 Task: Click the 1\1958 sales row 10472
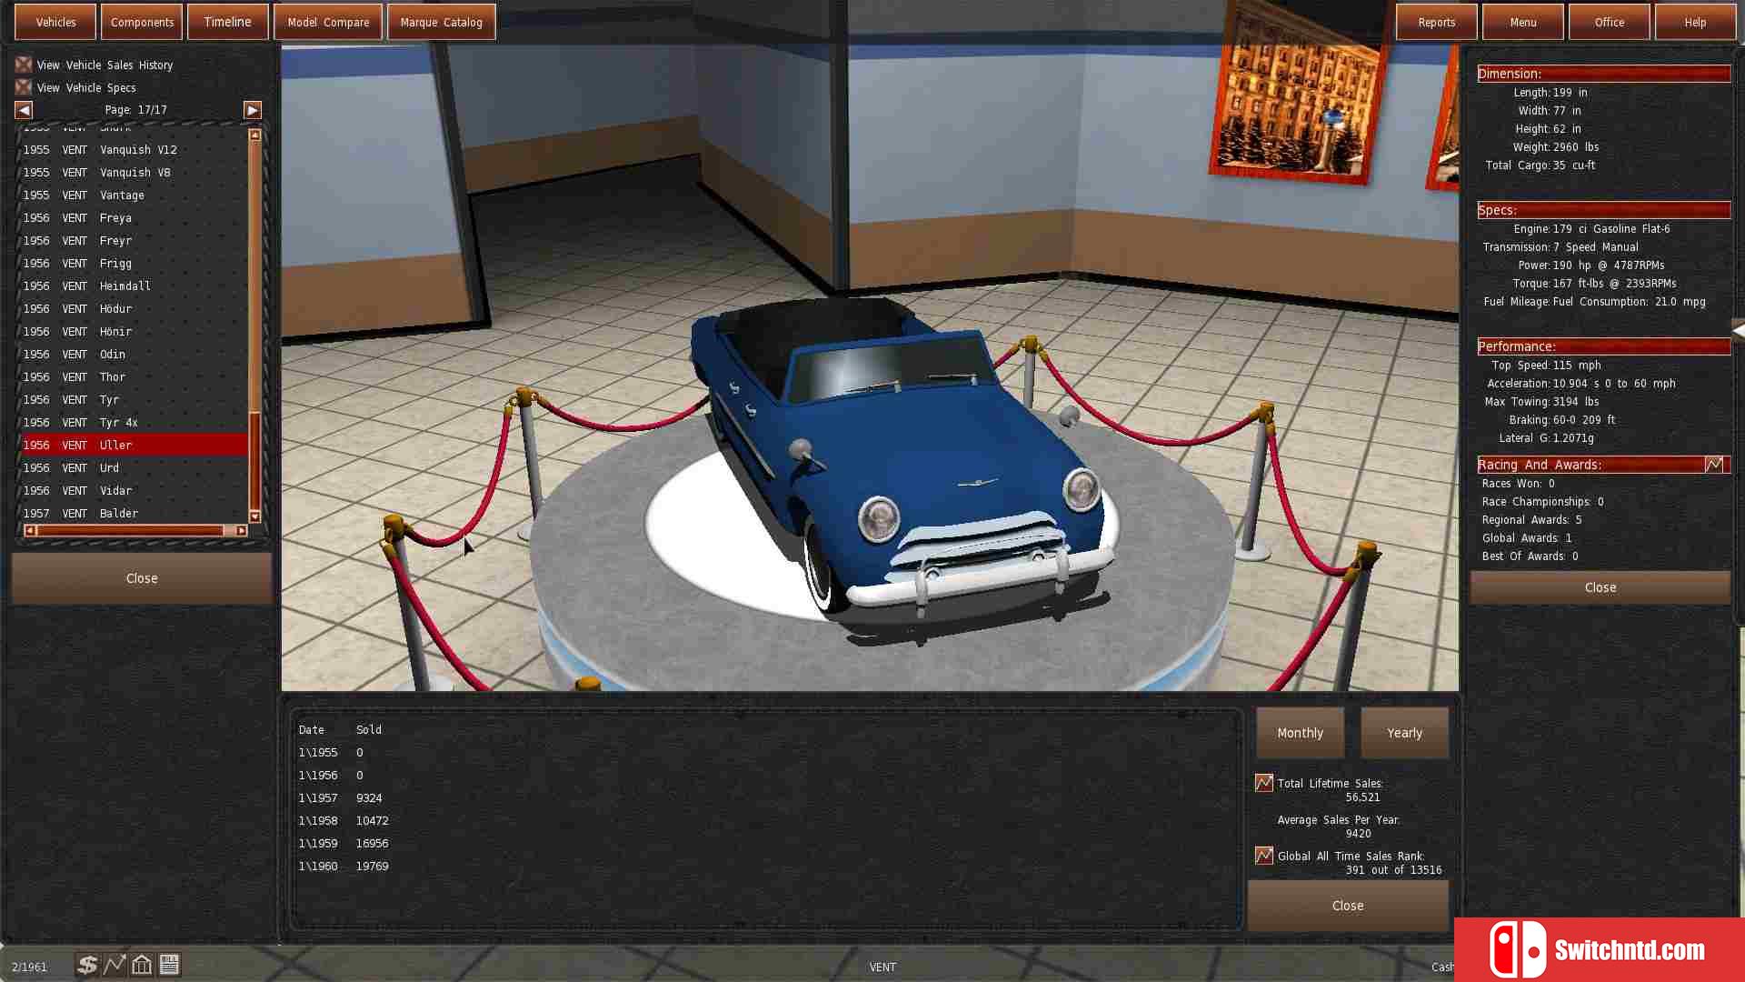[x=344, y=821]
